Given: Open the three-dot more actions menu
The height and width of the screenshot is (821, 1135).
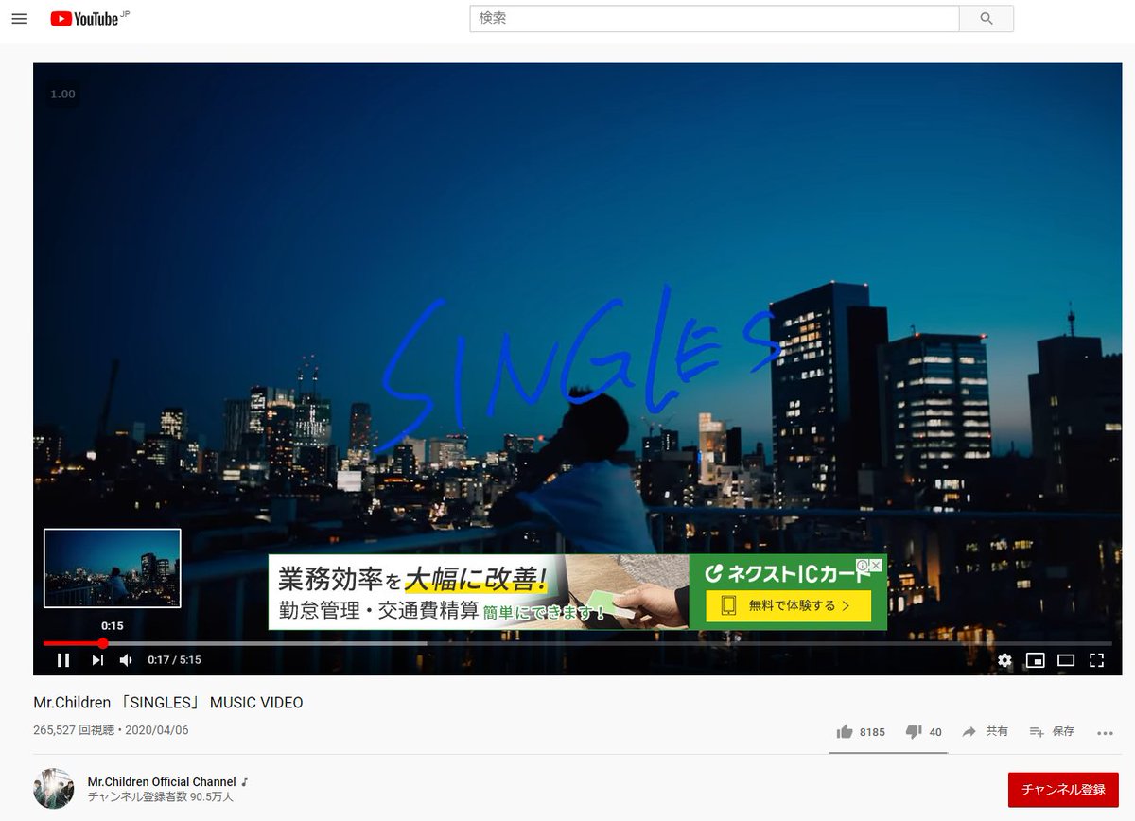Looking at the screenshot, I should click(x=1105, y=733).
